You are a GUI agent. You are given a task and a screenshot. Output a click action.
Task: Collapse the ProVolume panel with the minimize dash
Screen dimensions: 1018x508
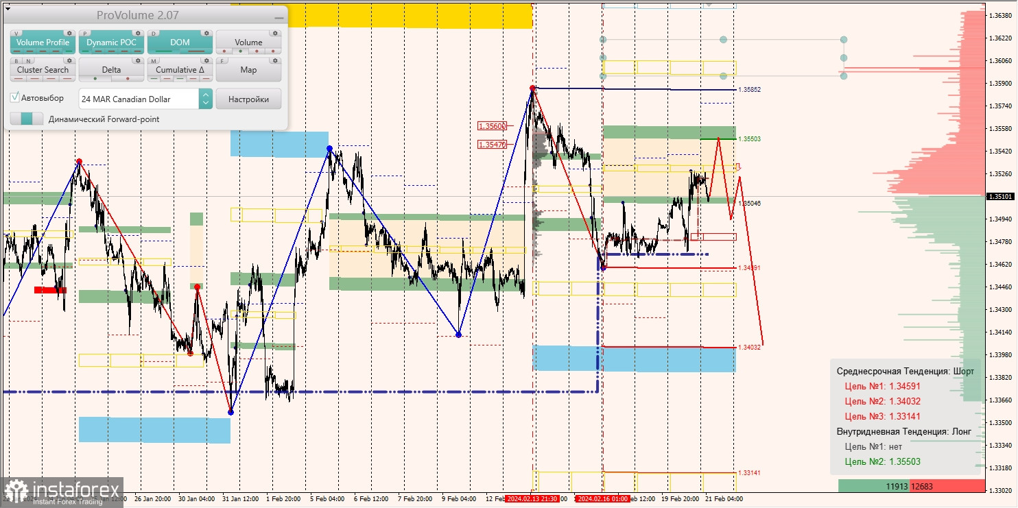(279, 16)
